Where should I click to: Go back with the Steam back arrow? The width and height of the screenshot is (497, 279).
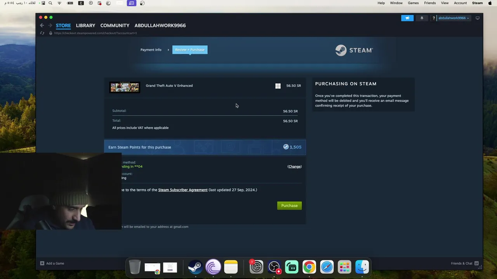click(x=42, y=26)
